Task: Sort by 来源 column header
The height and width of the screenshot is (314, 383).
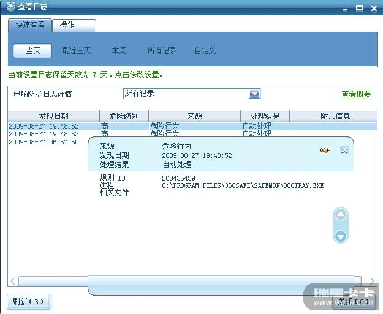Action: coord(194,116)
